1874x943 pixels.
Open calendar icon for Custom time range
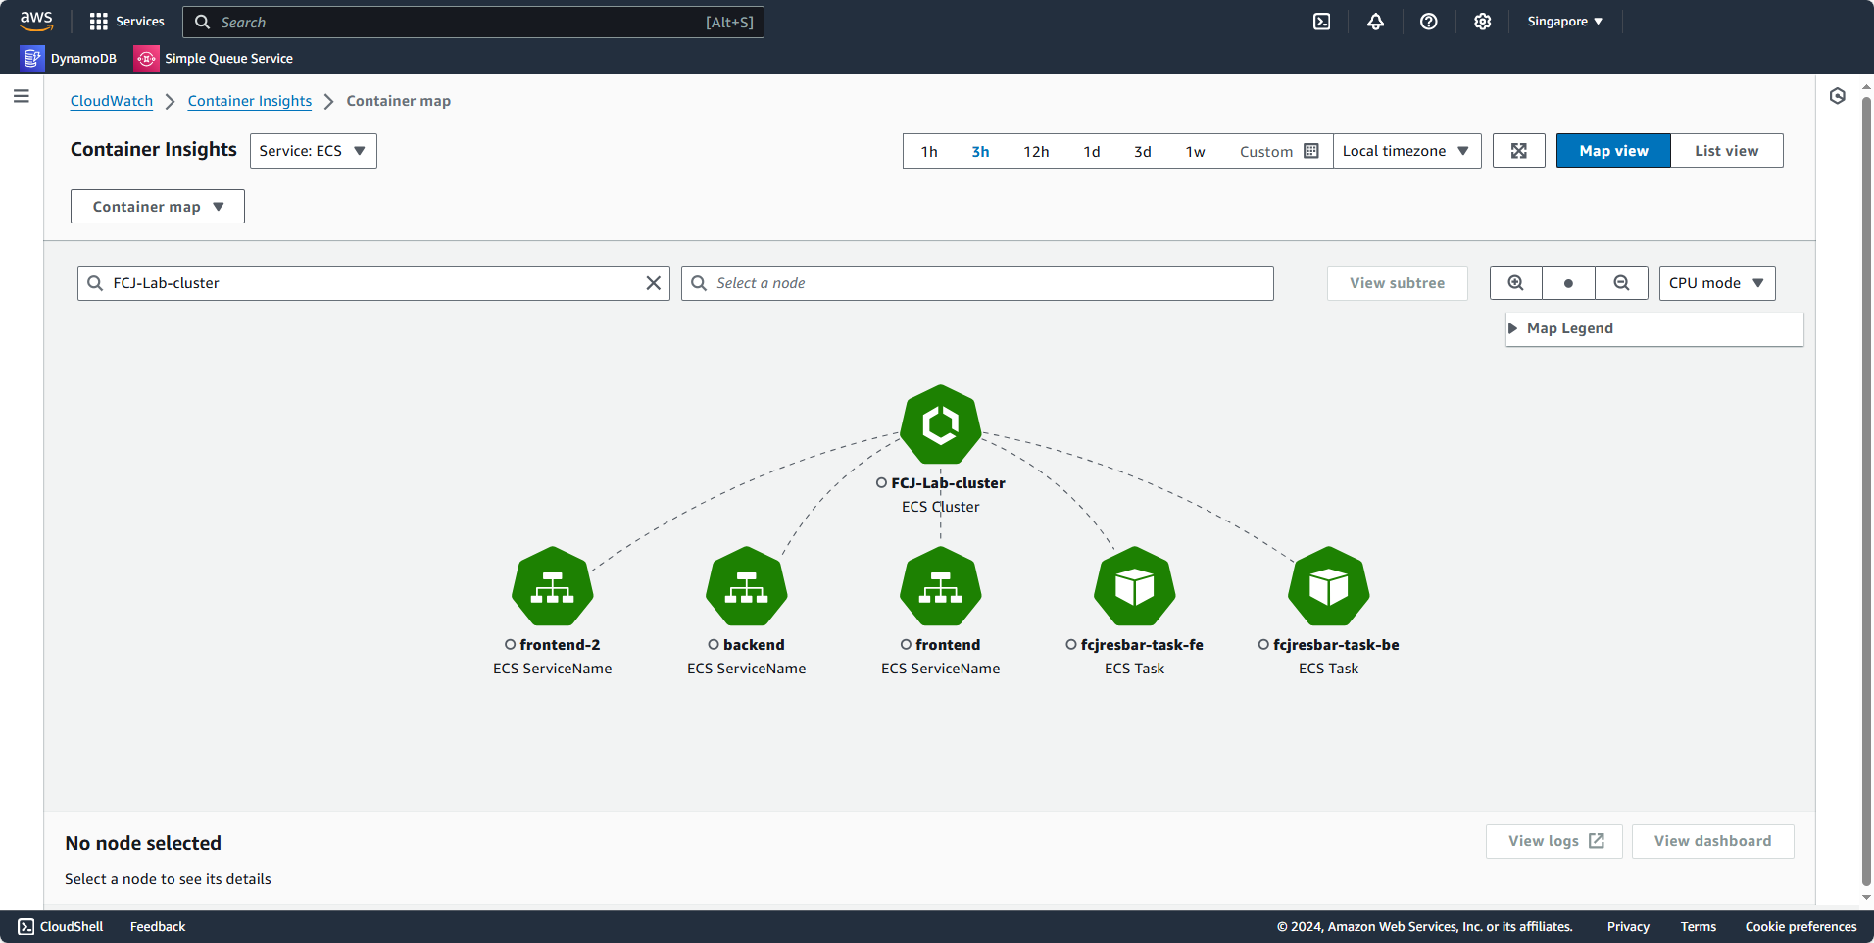click(1311, 151)
